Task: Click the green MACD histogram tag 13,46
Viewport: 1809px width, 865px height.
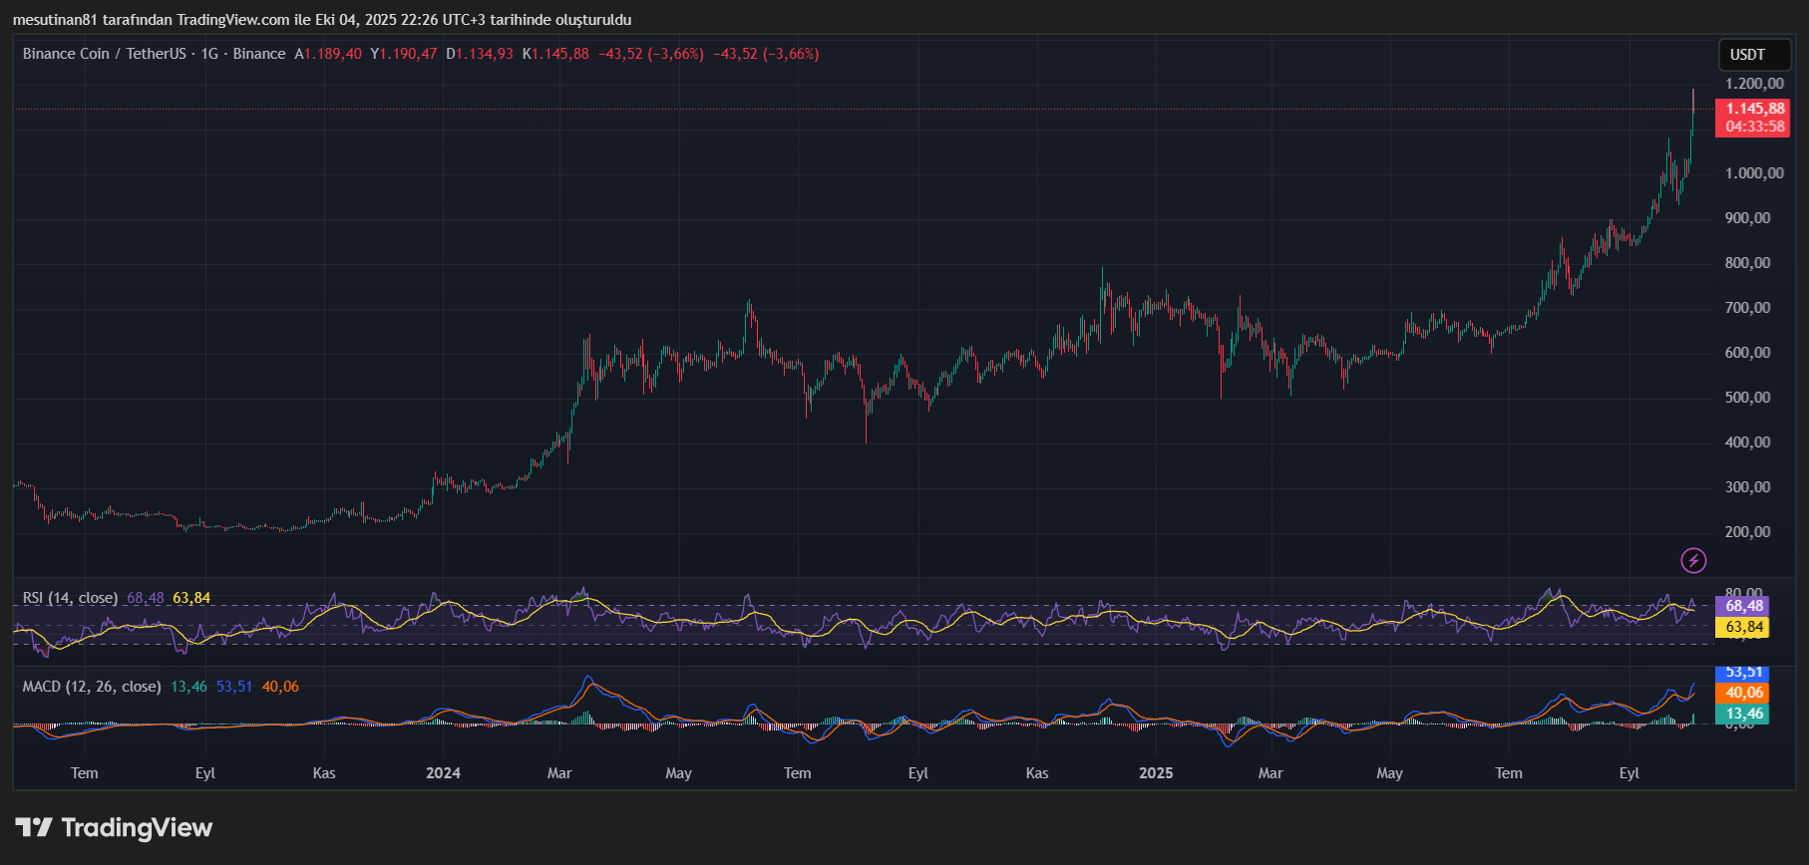Action: tap(1743, 714)
